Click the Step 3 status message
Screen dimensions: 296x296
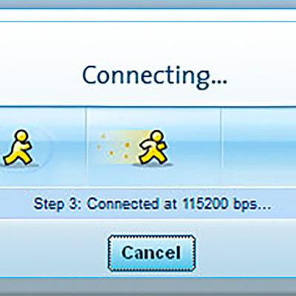[152, 205]
